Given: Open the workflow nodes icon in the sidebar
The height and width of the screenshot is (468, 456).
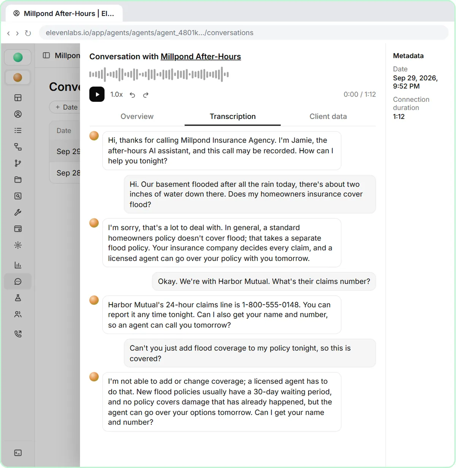Looking at the screenshot, I should pos(18,147).
